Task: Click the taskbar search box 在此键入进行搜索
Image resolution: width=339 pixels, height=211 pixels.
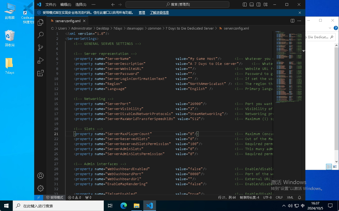Action: click(58, 206)
